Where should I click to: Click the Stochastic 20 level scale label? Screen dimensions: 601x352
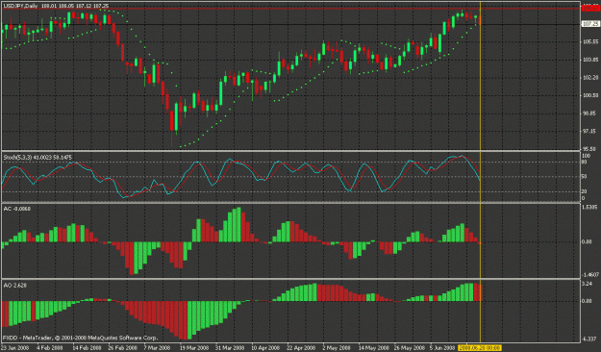(x=584, y=191)
